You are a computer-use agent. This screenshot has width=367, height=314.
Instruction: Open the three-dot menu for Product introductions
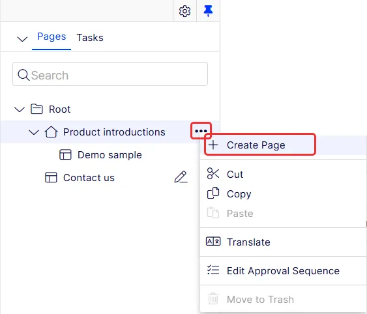click(x=201, y=131)
